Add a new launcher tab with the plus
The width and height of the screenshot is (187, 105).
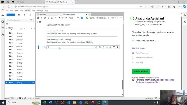pos(90,14)
